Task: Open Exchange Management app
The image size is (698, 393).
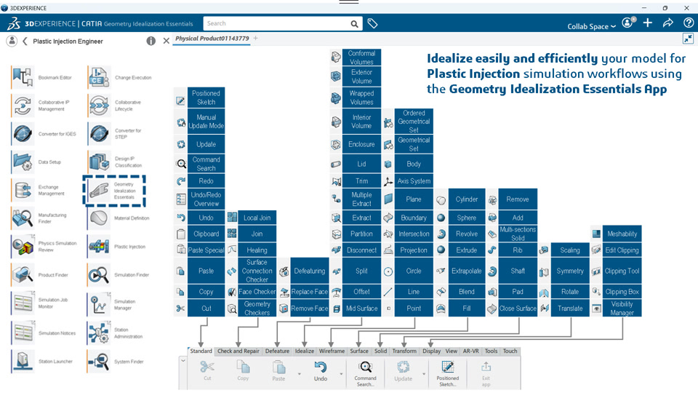Action: [x=23, y=190]
